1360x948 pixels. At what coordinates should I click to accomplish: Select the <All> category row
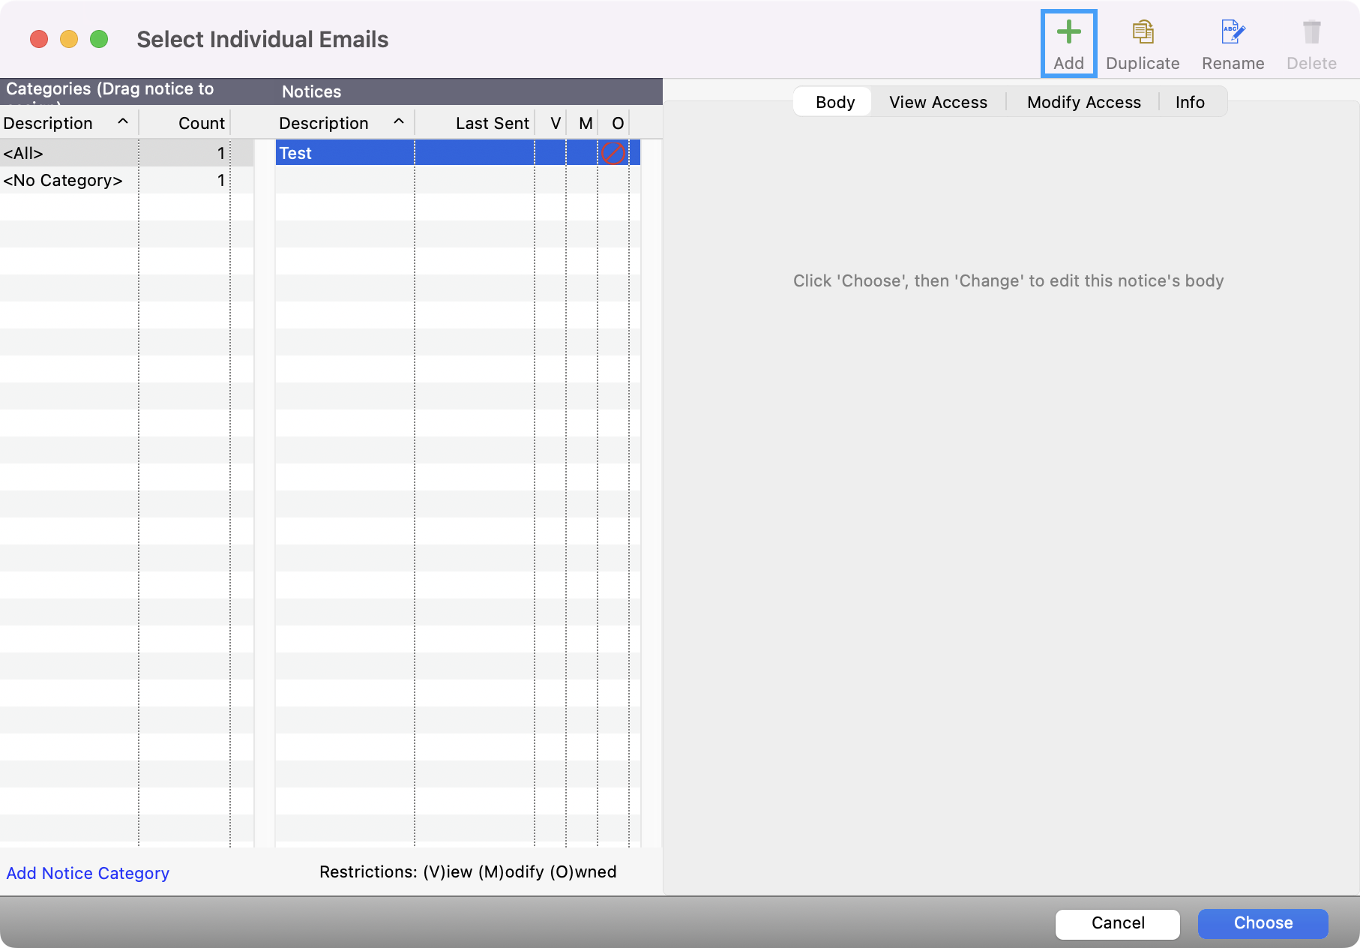[x=67, y=154]
